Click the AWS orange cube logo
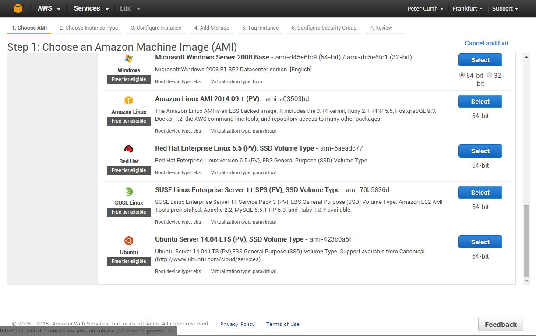The height and width of the screenshot is (336, 536). (18, 8)
